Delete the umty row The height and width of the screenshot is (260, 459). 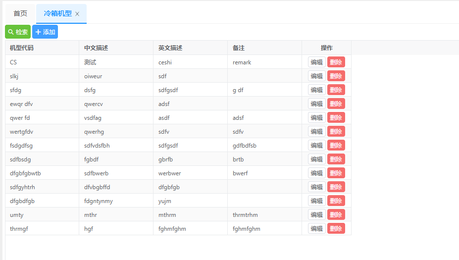coord(336,215)
